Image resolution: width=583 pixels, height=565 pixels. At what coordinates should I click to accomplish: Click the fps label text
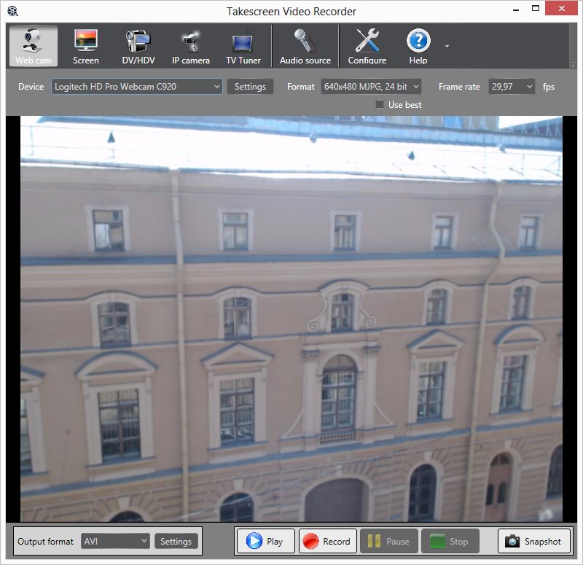549,87
